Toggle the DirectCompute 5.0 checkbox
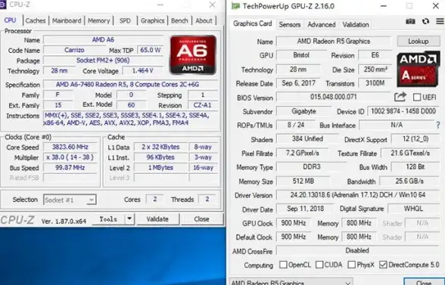445x285 pixels. click(383, 265)
